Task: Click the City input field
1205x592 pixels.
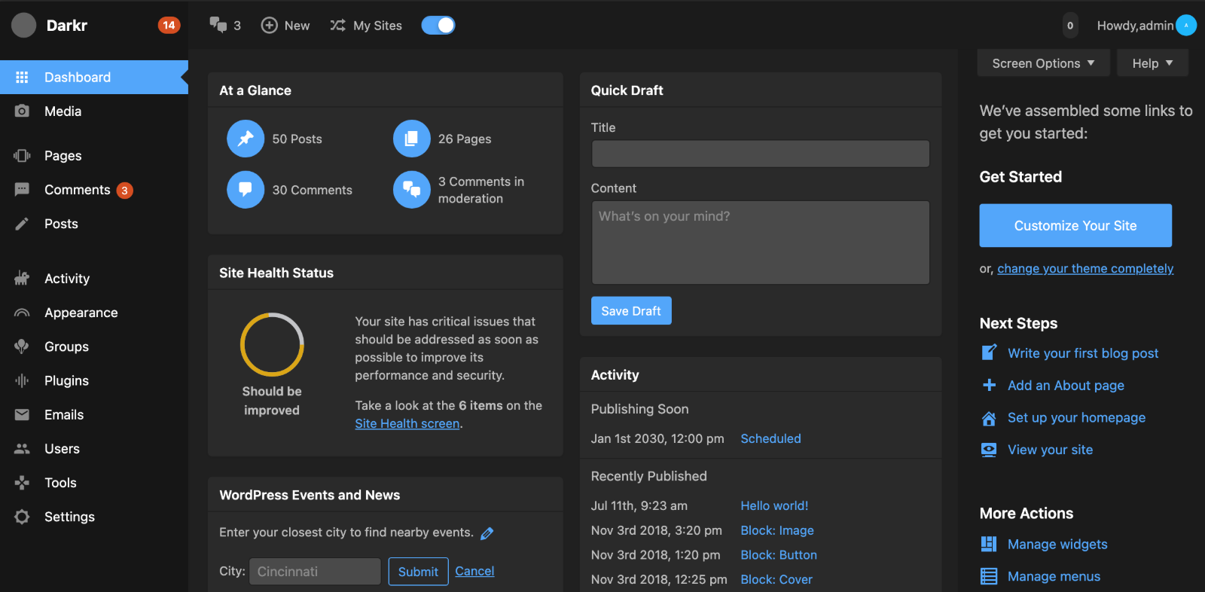Action: [x=315, y=572]
